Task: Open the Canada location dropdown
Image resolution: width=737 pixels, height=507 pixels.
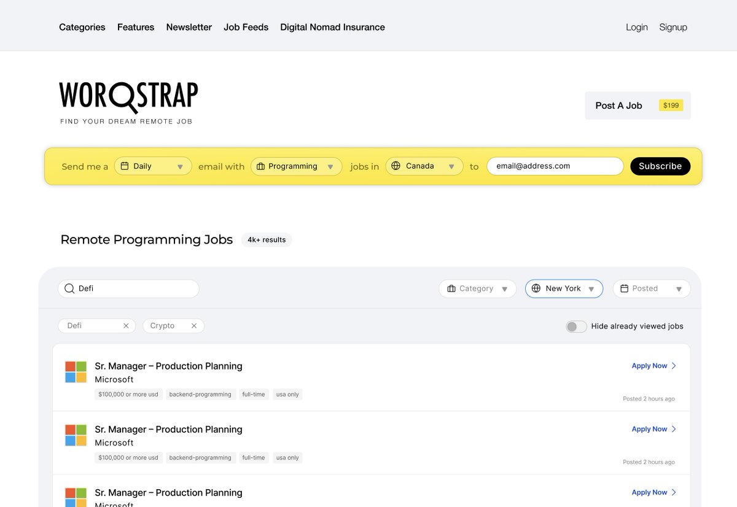Action: click(x=424, y=166)
